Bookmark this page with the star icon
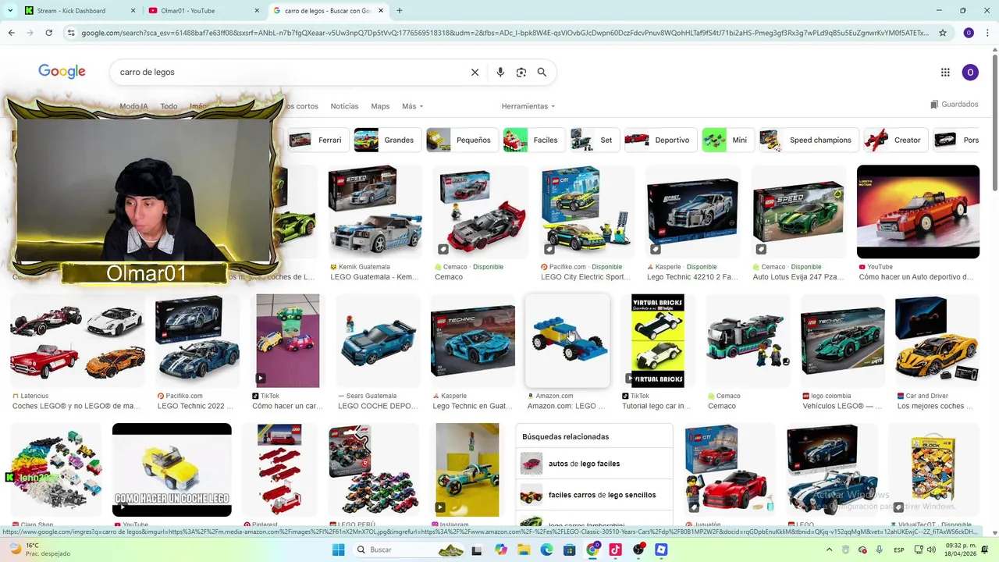The width and height of the screenshot is (999, 562). tap(943, 33)
